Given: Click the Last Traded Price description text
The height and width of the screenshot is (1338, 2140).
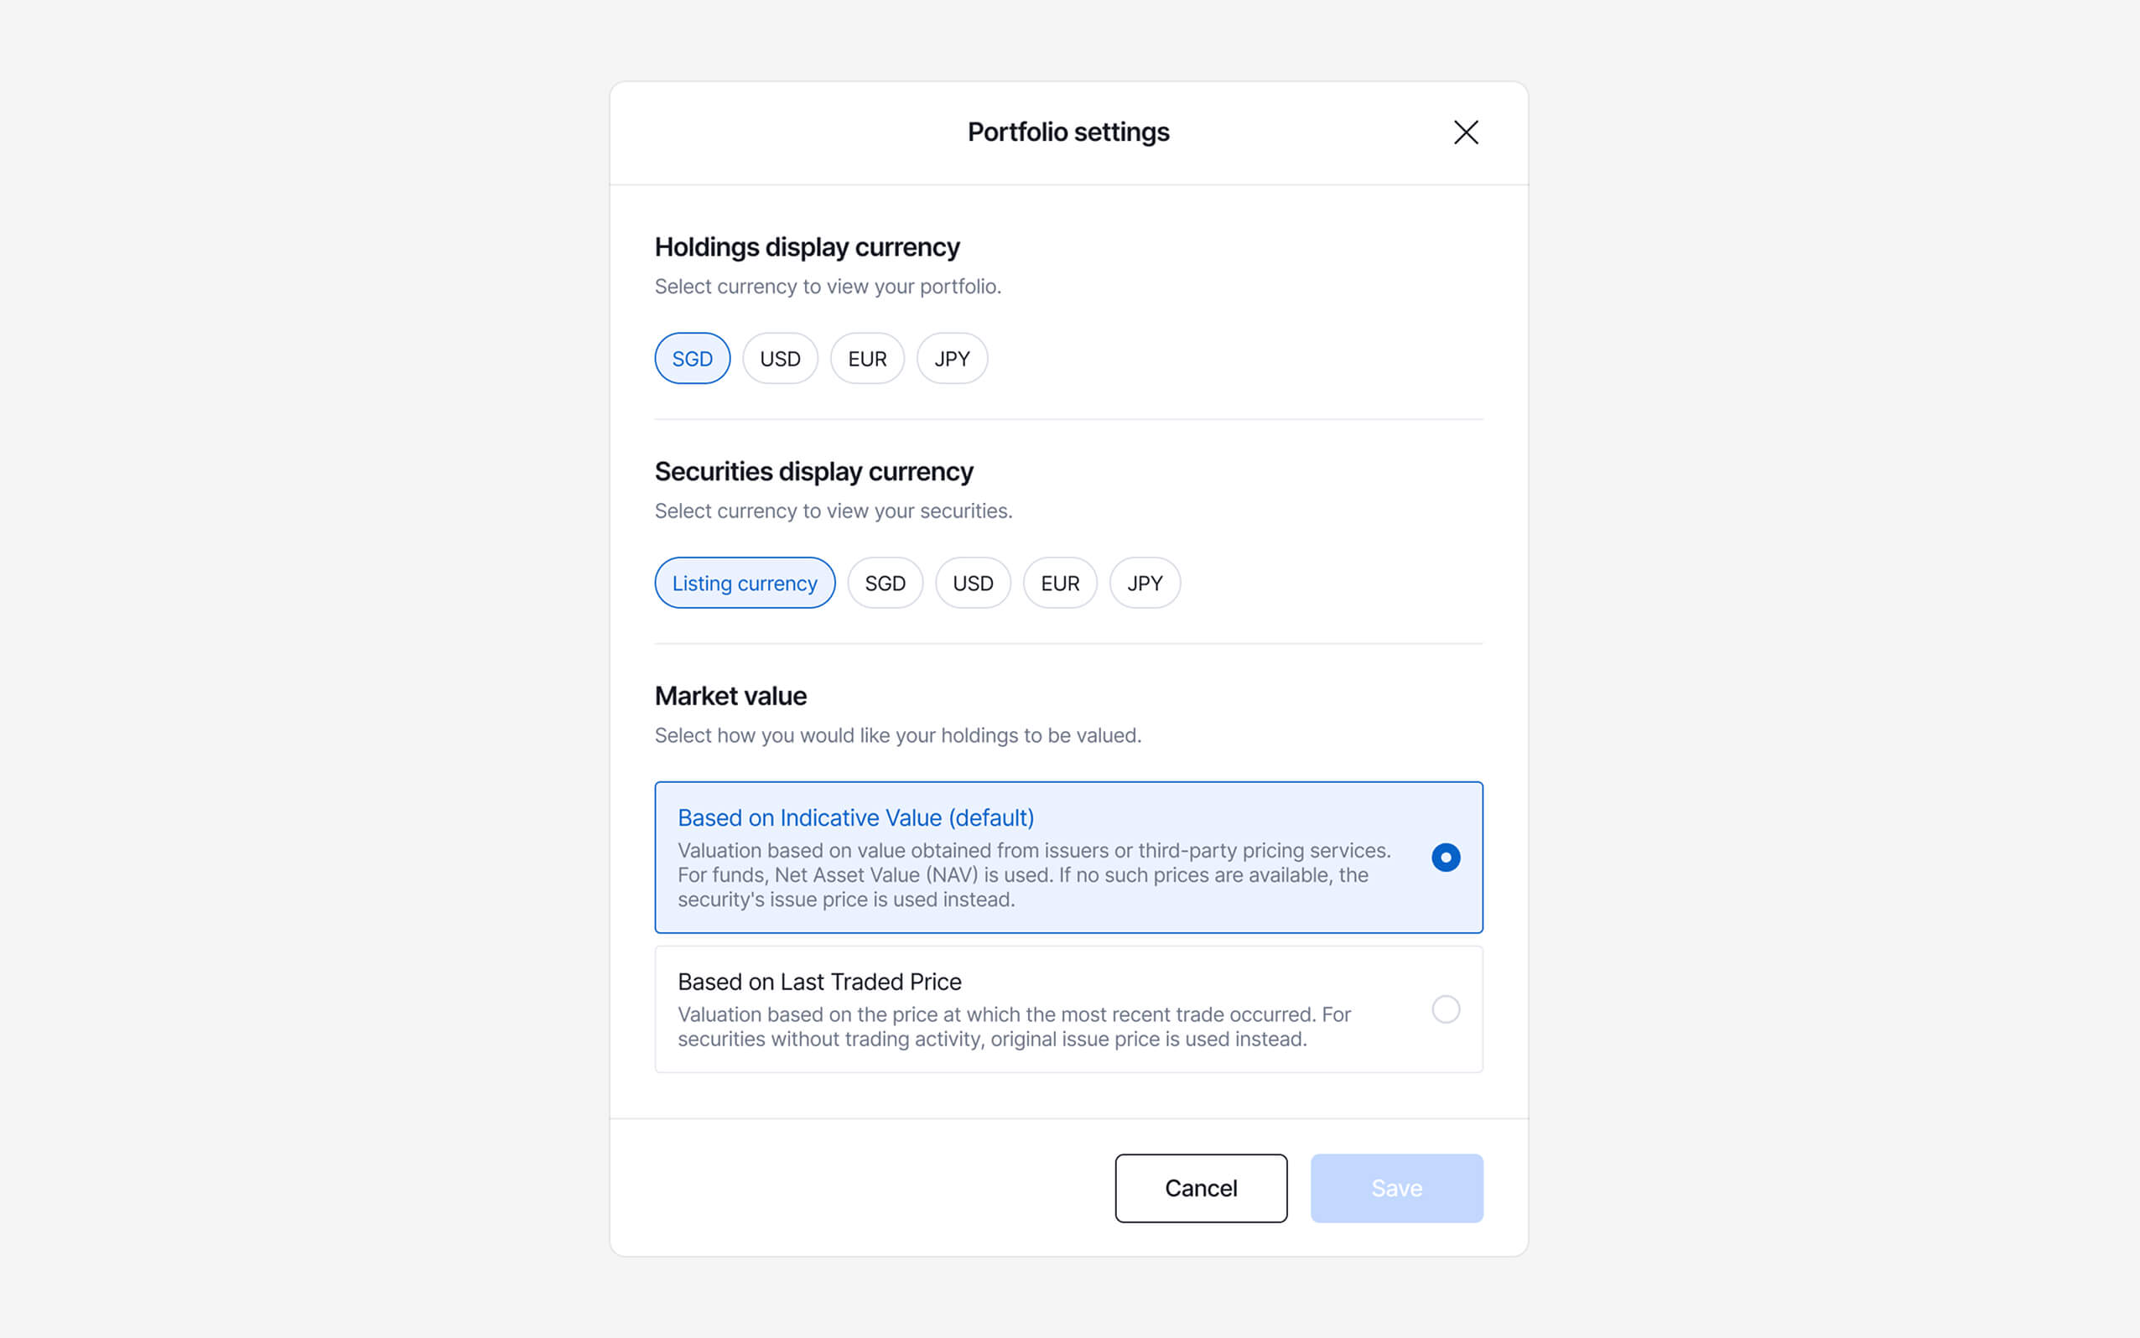Looking at the screenshot, I should [x=1013, y=1026].
